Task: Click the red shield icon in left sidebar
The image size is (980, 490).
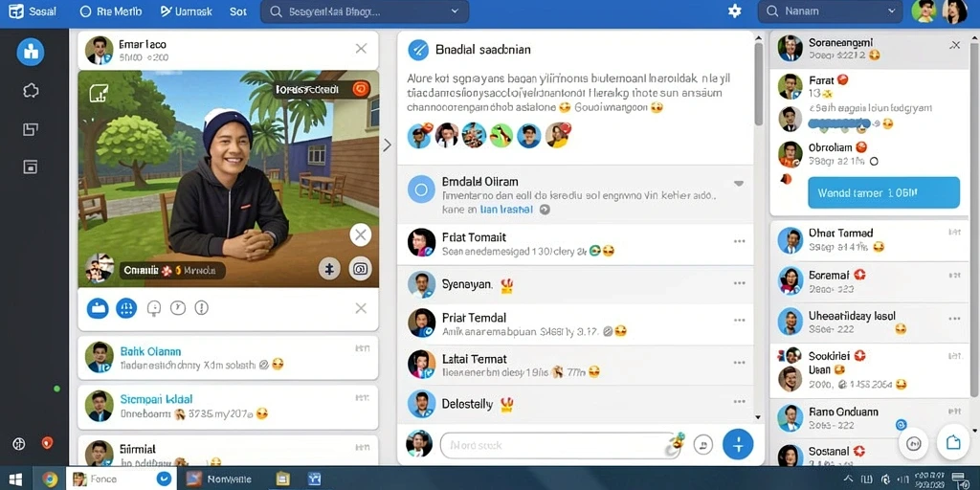Action: pos(47,443)
